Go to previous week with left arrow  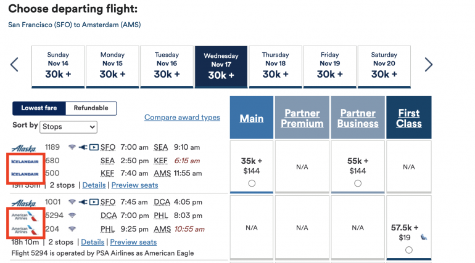14,65
